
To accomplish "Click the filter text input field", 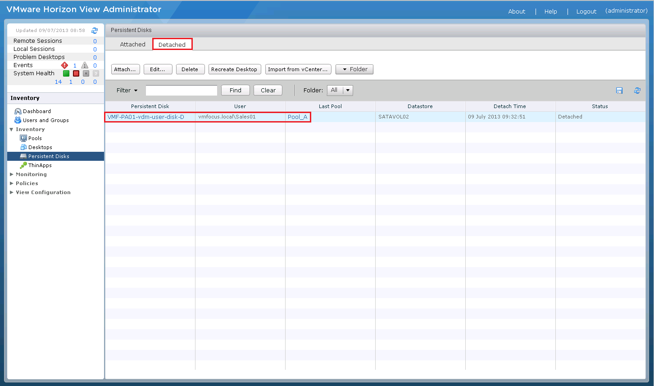I will coord(181,90).
